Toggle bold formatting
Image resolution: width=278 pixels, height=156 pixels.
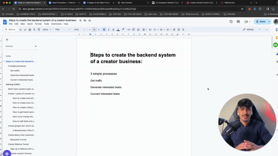pyautogui.click(x=104, y=29)
